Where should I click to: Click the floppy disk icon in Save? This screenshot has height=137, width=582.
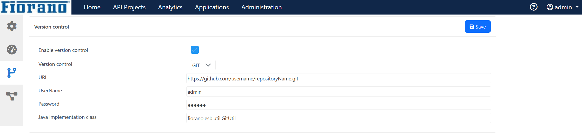pos(472,27)
